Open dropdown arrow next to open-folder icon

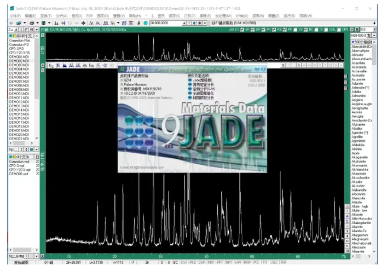25,23
